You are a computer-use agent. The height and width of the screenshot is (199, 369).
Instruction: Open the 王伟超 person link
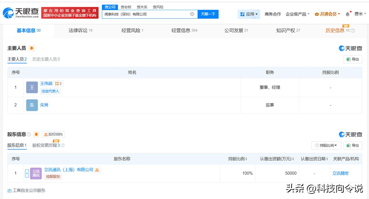click(46, 84)
